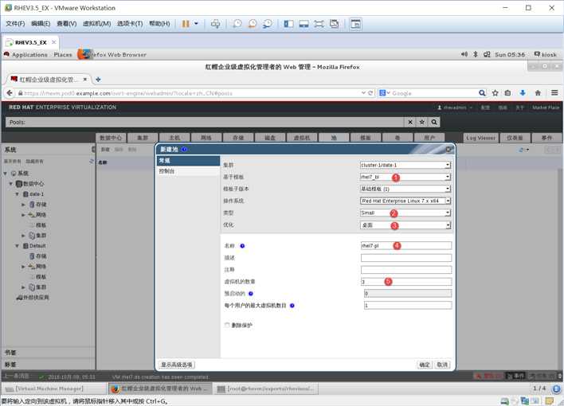
Task: Click the revert to snapshot clock icon
Action: point(253,24)
